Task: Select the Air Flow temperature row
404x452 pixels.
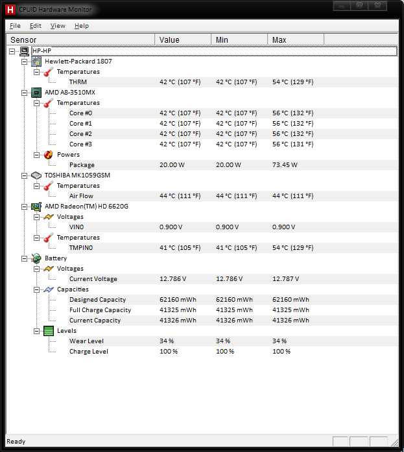Action: click(233, 196)
